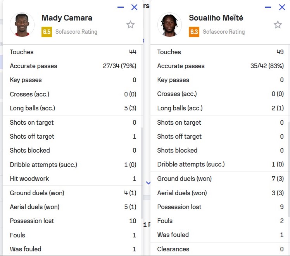Open Soualiho Meïté's profile photo
Image resolution: width=290 pixels, height=256 pixels.
pyautogui.click(x=169, y=25)
